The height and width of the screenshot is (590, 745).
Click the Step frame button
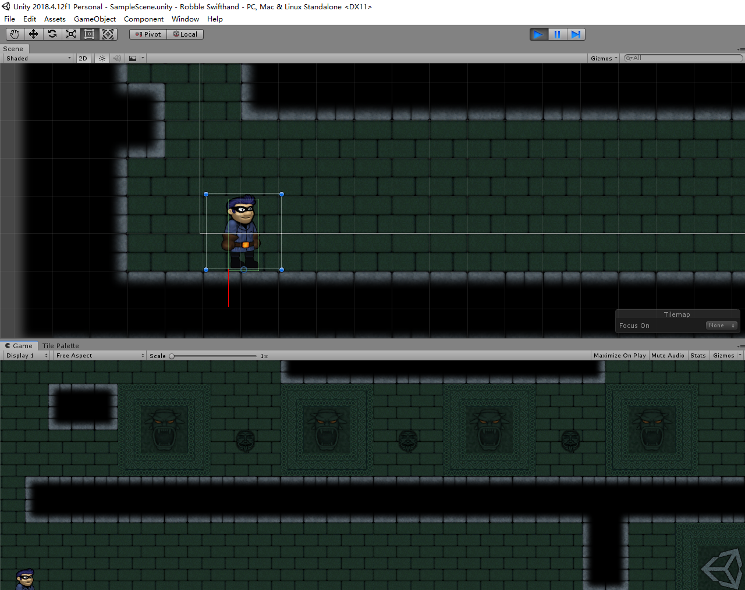click(576, 34)
